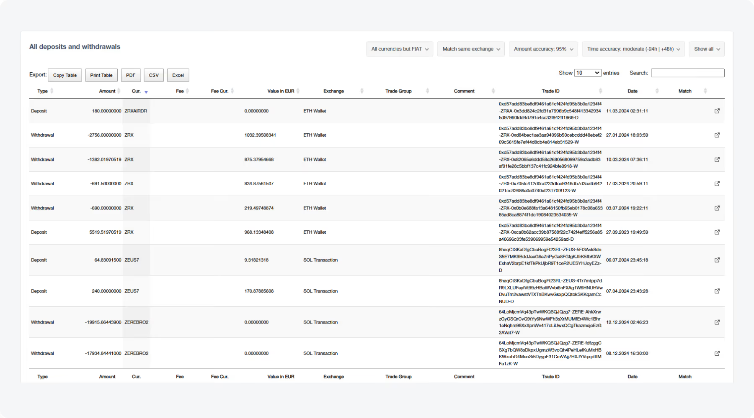Image resolution: width=754 pixels, height=418 pixels.
Task: Toggle sorting on the Comment column
Action: click(493, 91)
